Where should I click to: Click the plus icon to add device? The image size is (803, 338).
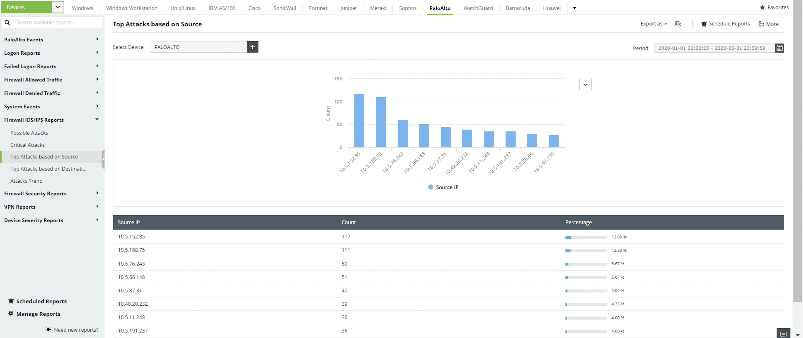tap(252, 47)
